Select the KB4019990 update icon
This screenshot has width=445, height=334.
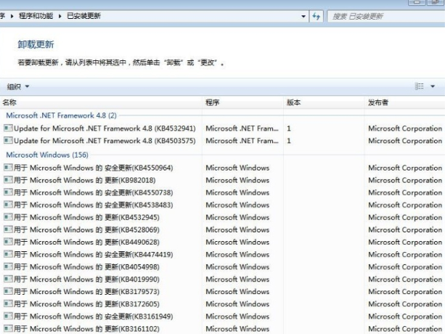click(8, 279)
